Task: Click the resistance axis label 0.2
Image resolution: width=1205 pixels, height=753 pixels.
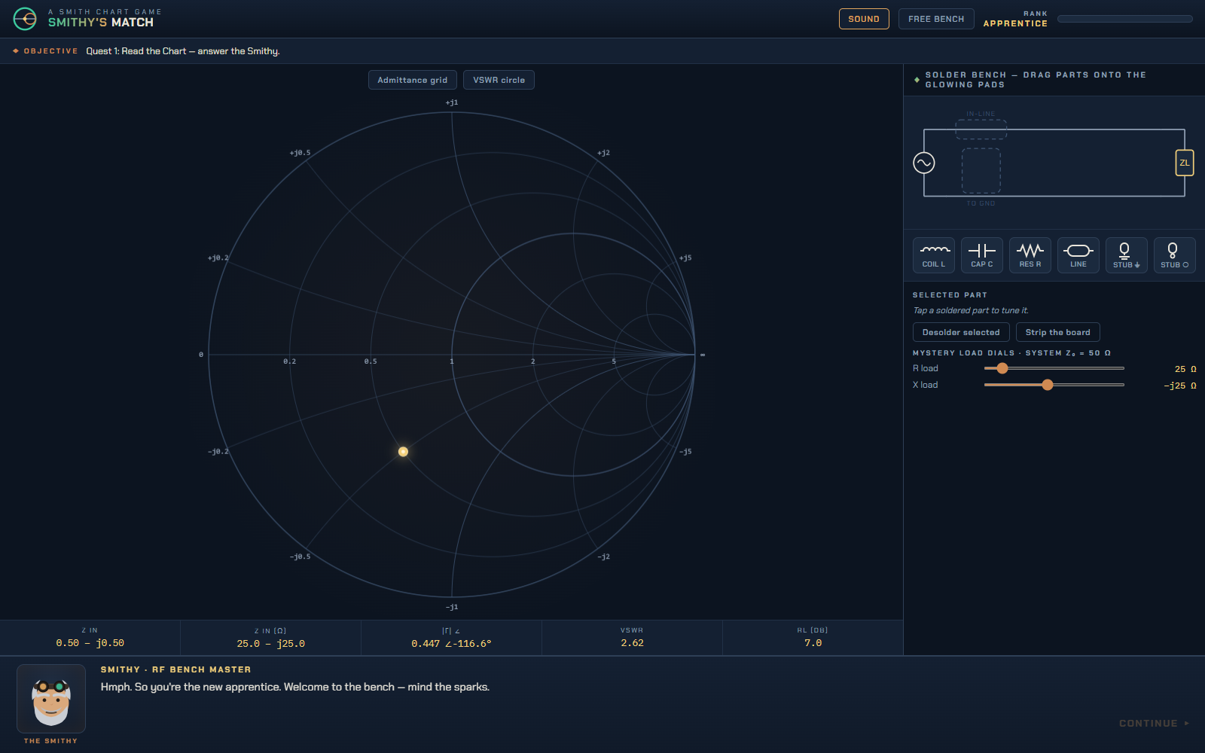Action: [289, 361]
